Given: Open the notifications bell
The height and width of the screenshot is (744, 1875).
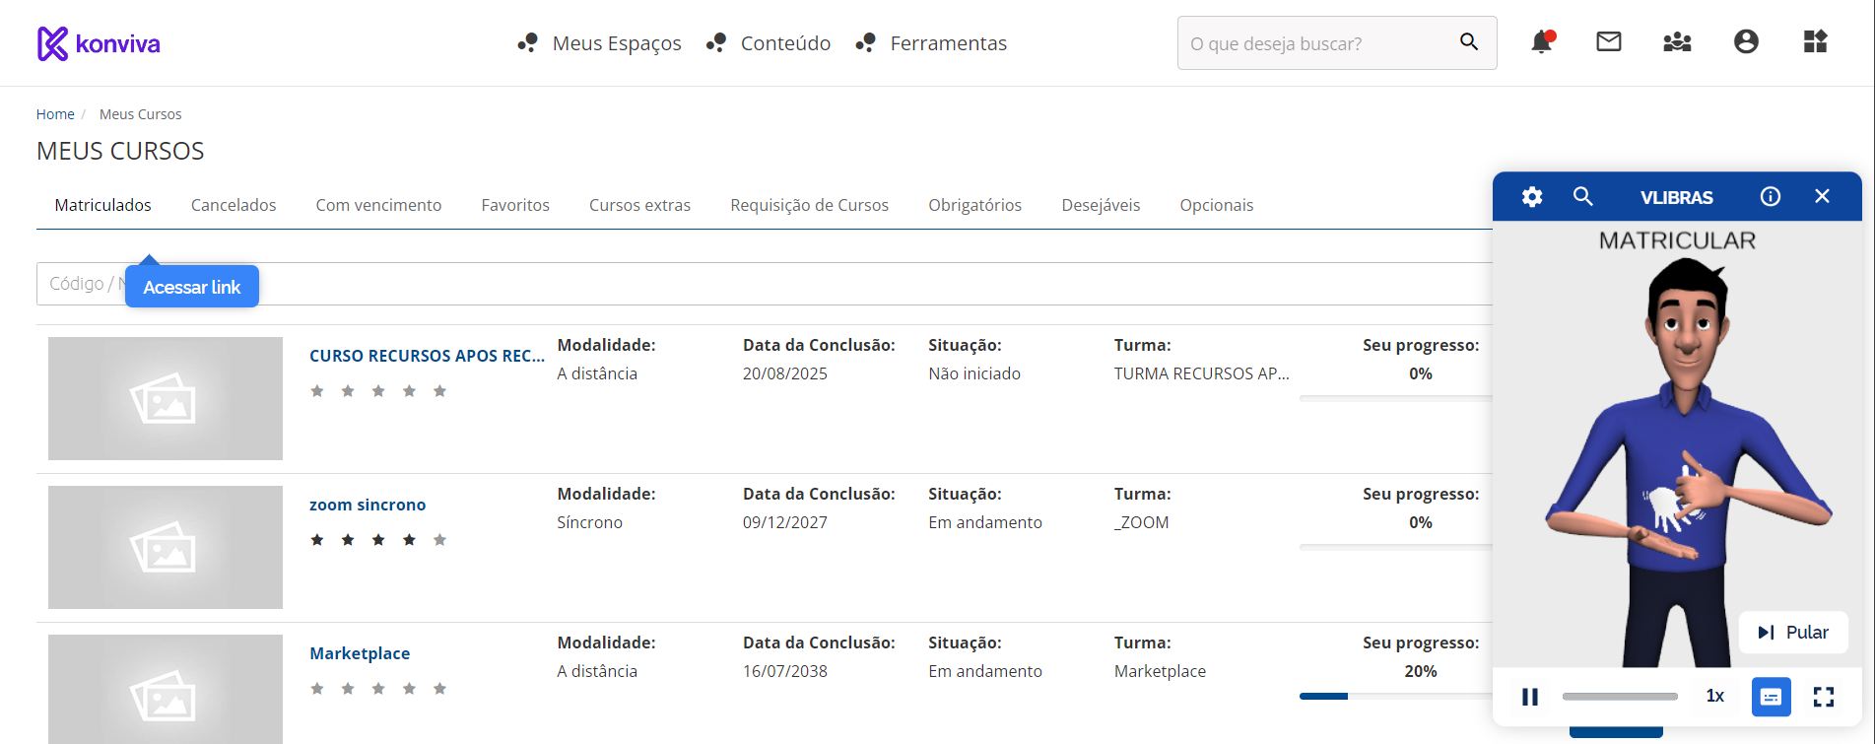Looking at the screenshot, I should 1542,41.
